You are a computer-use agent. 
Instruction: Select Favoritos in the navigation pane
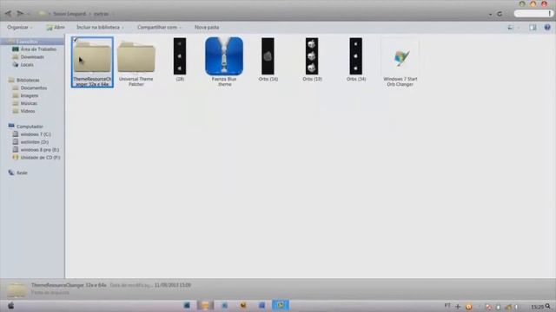(32, 42)
